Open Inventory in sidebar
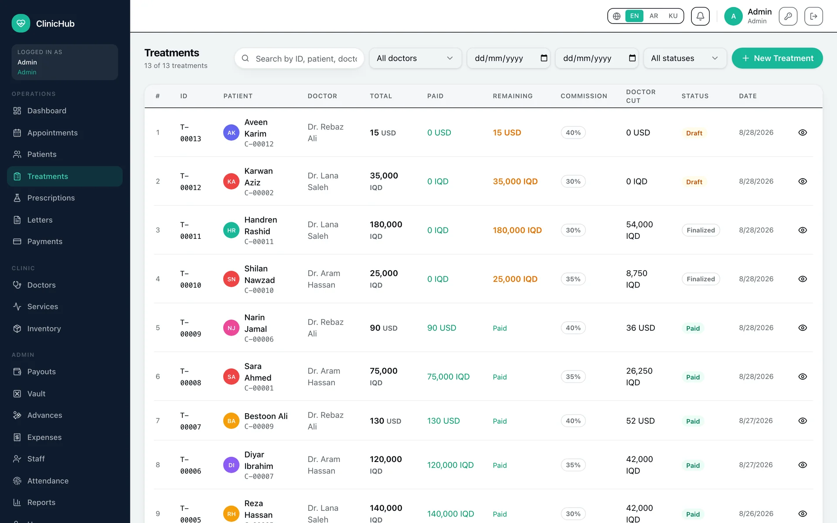Image resolution: width=837 pixels, height=523 pixels. tap(65, 328)
